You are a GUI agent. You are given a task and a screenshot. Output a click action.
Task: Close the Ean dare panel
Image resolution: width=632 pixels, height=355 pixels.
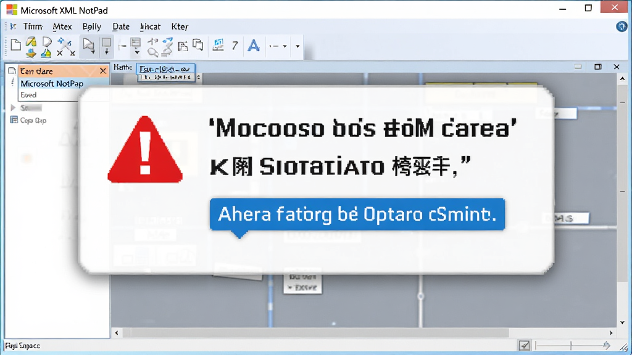tap(103, 71)
